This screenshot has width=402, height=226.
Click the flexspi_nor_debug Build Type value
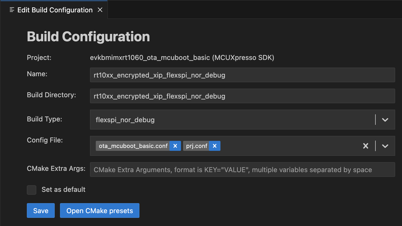tap(125, 120)
